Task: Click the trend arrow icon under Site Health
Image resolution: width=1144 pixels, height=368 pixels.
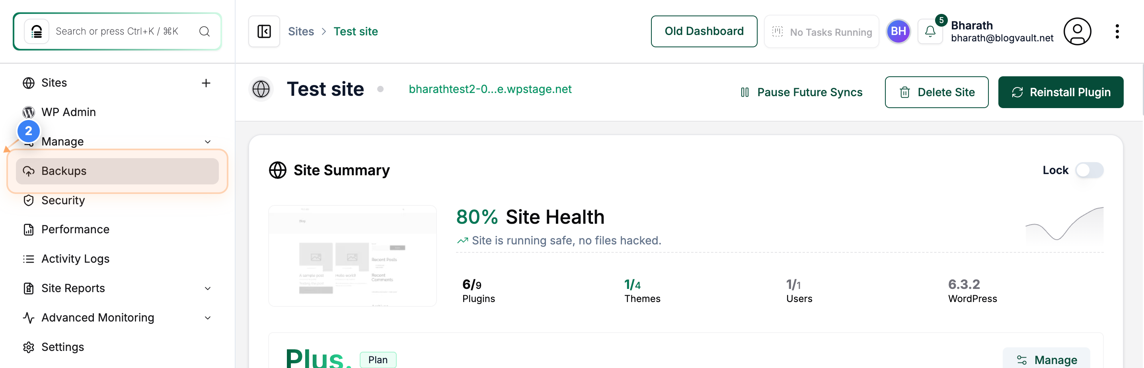Action: click(x=463, y=241)
